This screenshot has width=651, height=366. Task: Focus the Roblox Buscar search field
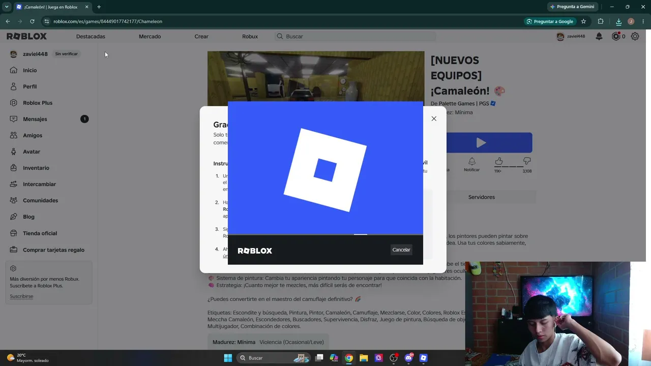click(x=355, y=37)
